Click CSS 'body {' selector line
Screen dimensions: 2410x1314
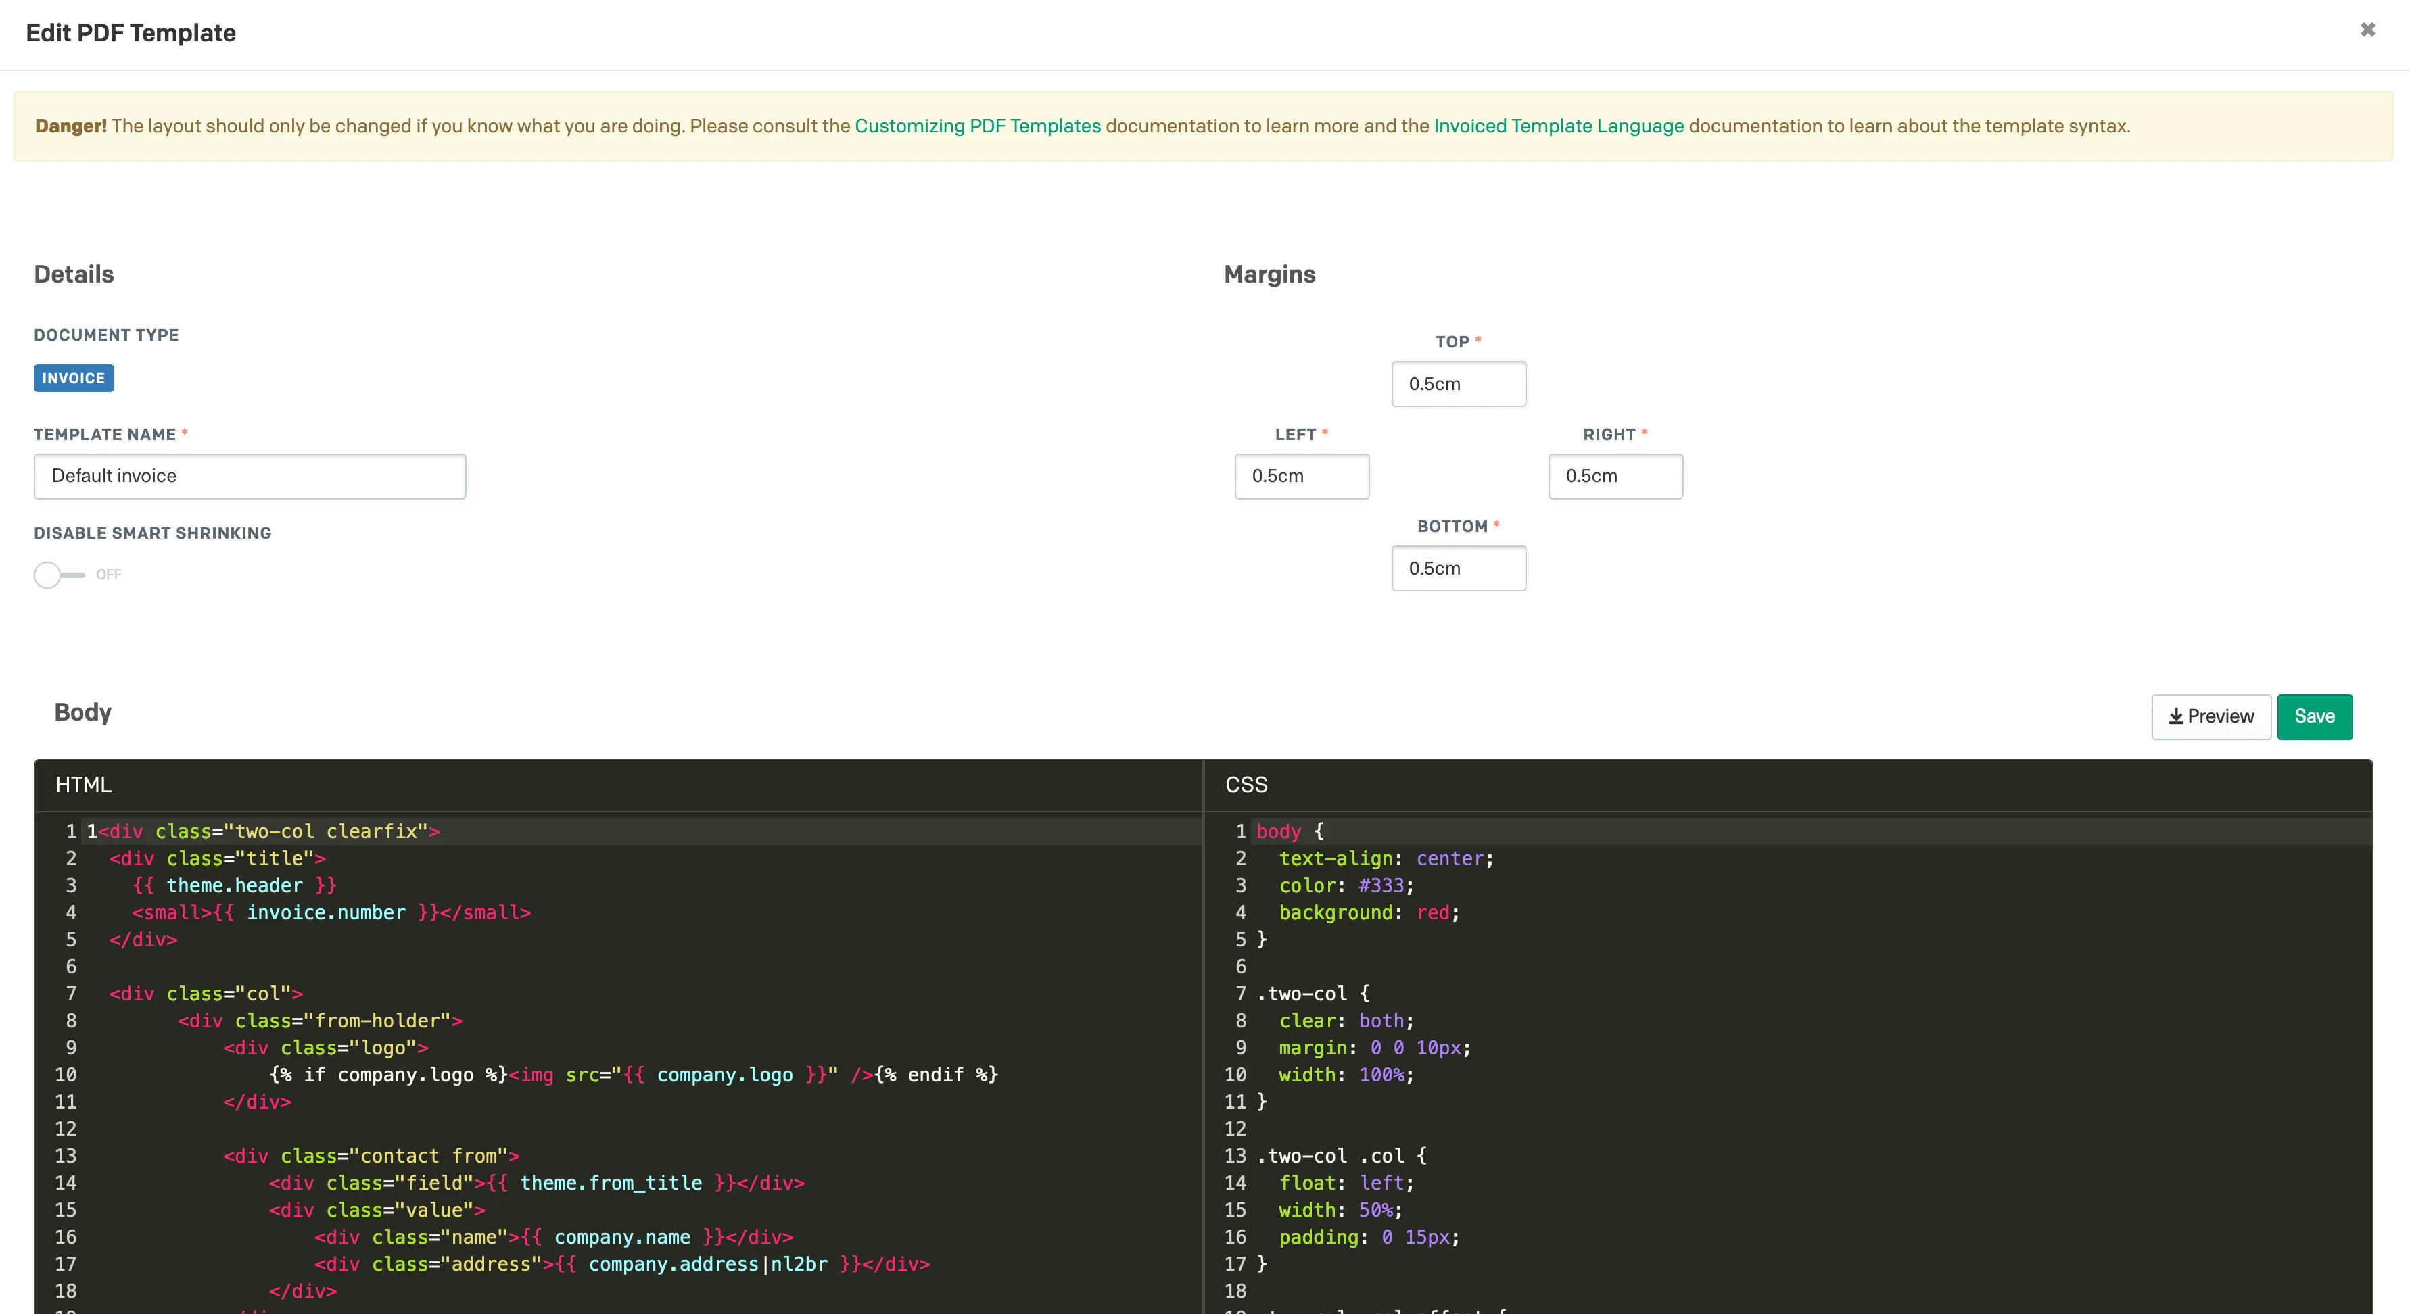click(1290, 831)
